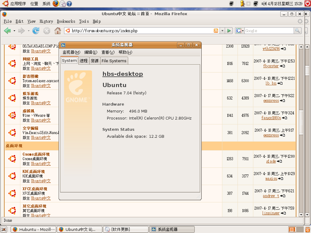Click the forum page scrollbar down arrow
Screen dimensions: 311x233
point(301,214)
